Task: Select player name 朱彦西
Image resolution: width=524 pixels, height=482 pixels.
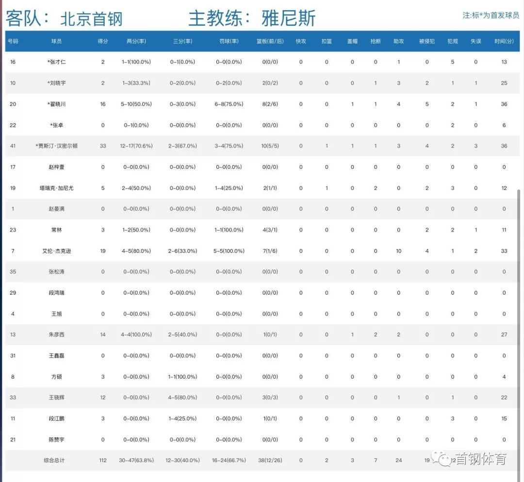Action: coord(56,334)
